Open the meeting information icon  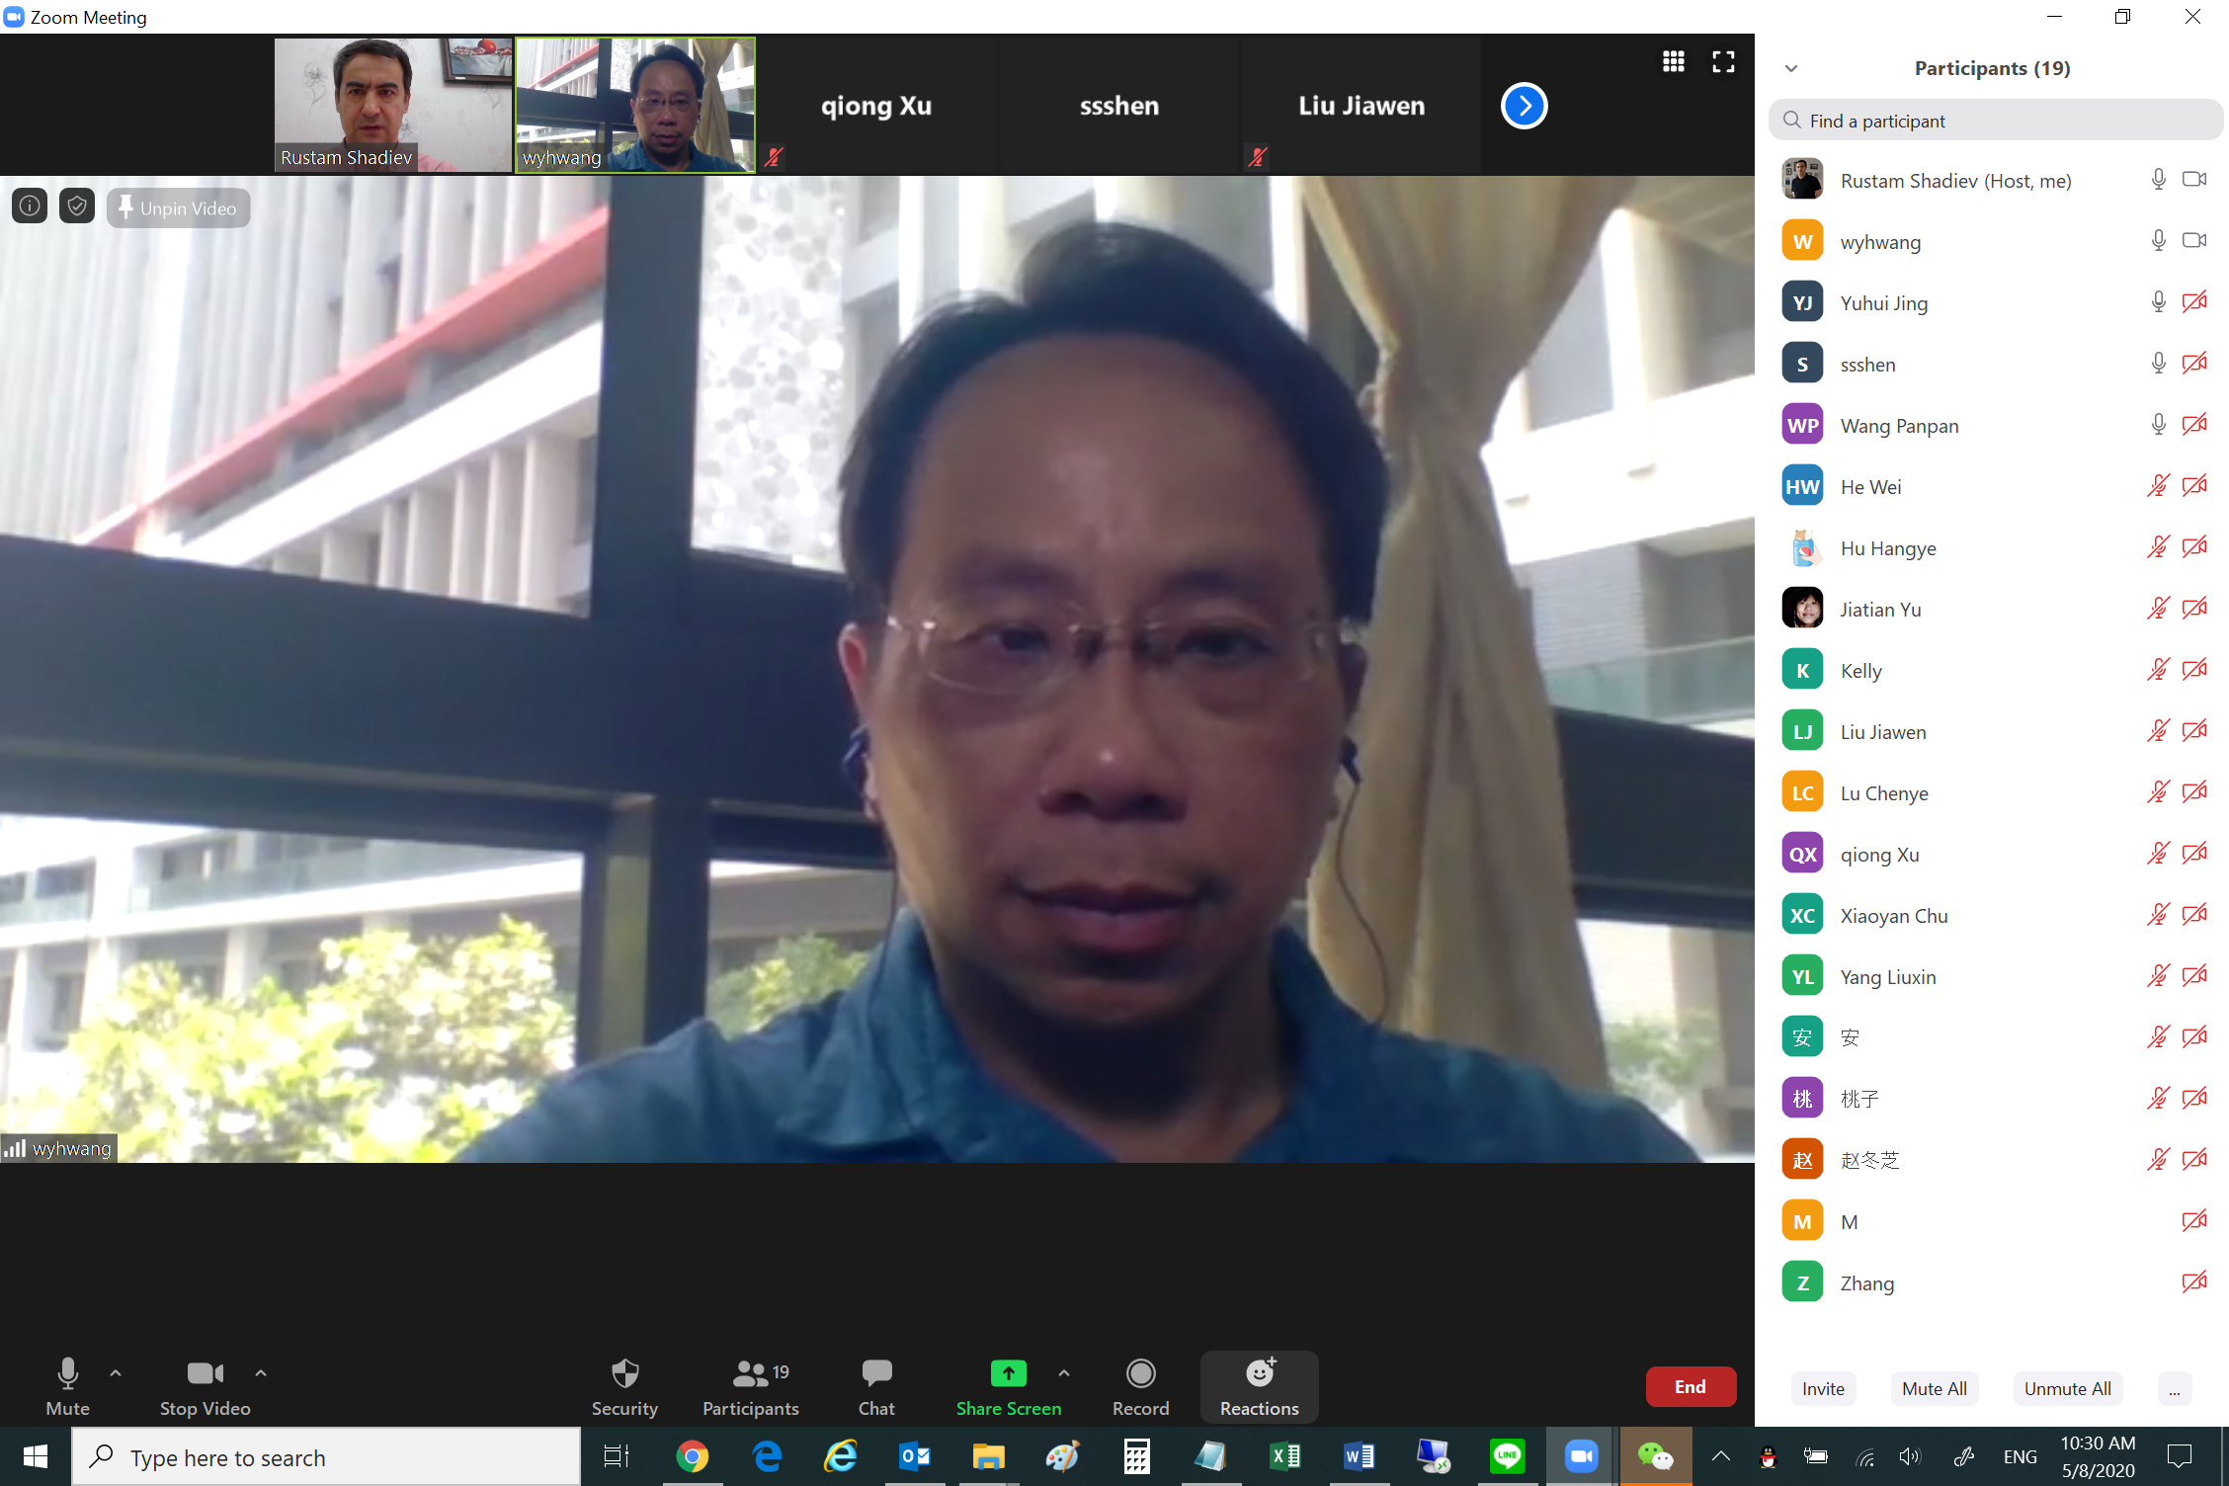30,206
